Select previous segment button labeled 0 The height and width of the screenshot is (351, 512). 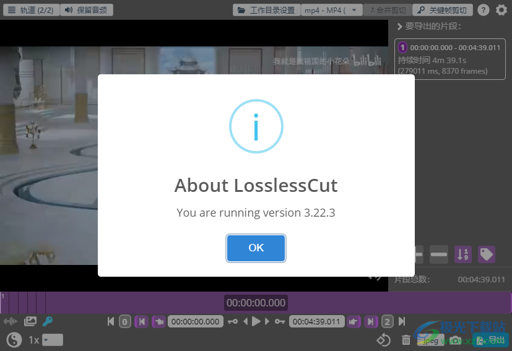pos(124,322)
